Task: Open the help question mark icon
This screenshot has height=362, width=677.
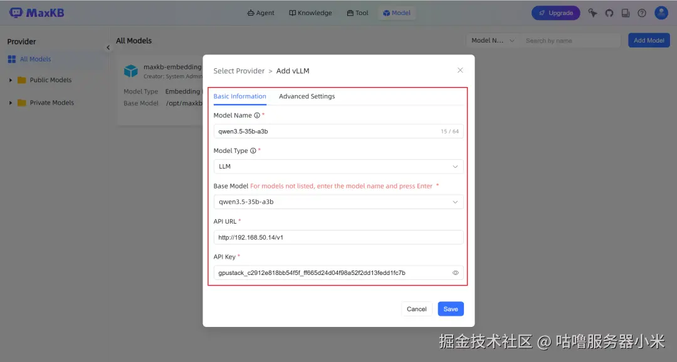Action: click(642, 13)
